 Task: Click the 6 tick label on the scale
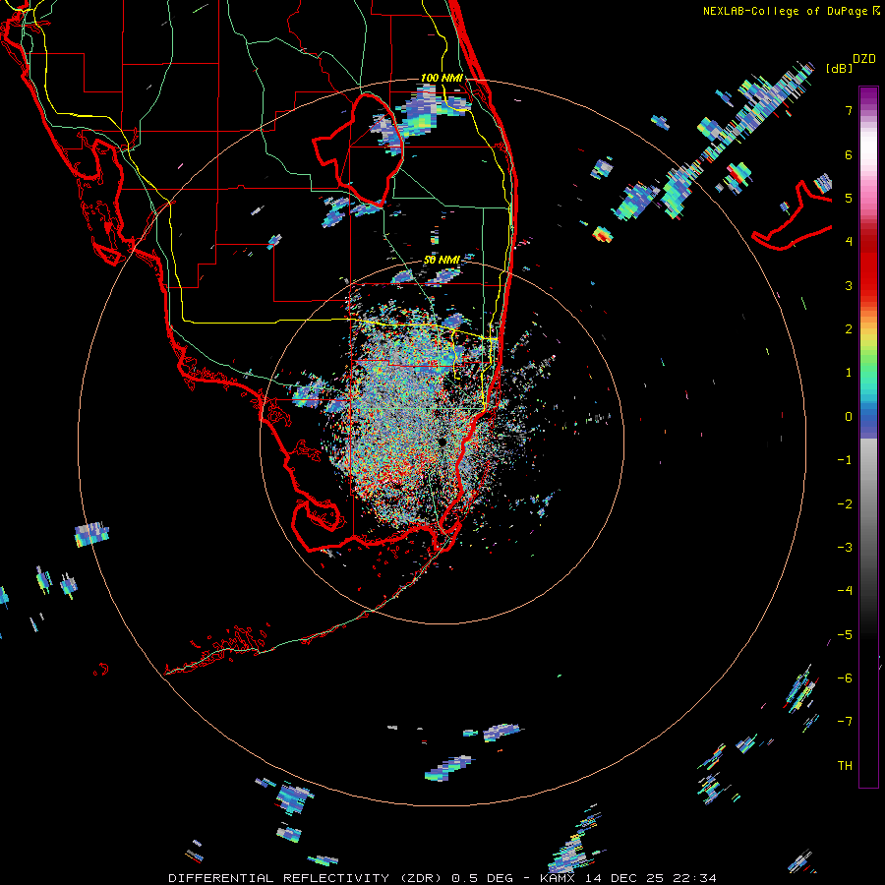click(x=849, y=154)
